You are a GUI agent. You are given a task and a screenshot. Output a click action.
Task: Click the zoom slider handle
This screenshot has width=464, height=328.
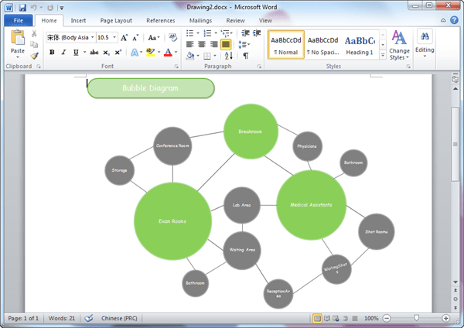[x=416, y=318]
